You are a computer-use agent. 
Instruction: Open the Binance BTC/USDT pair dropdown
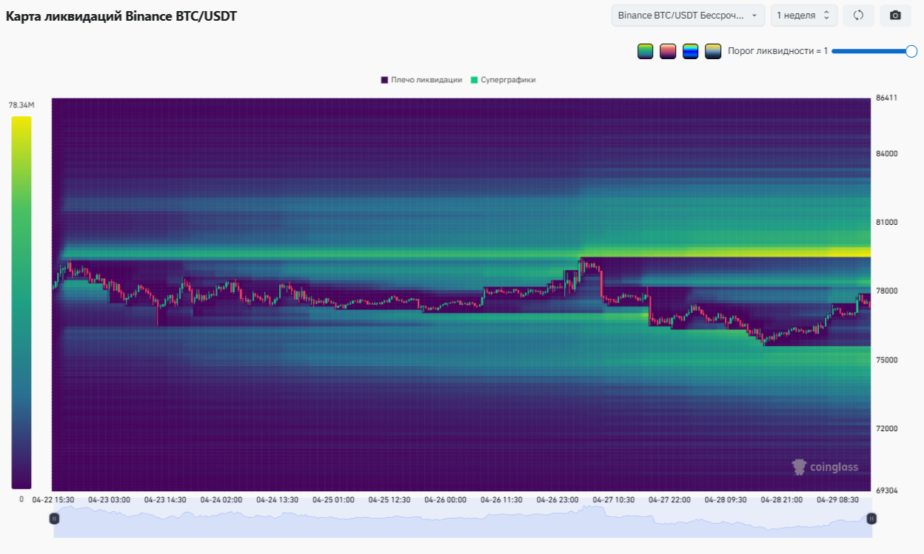[x=689, y=16]
